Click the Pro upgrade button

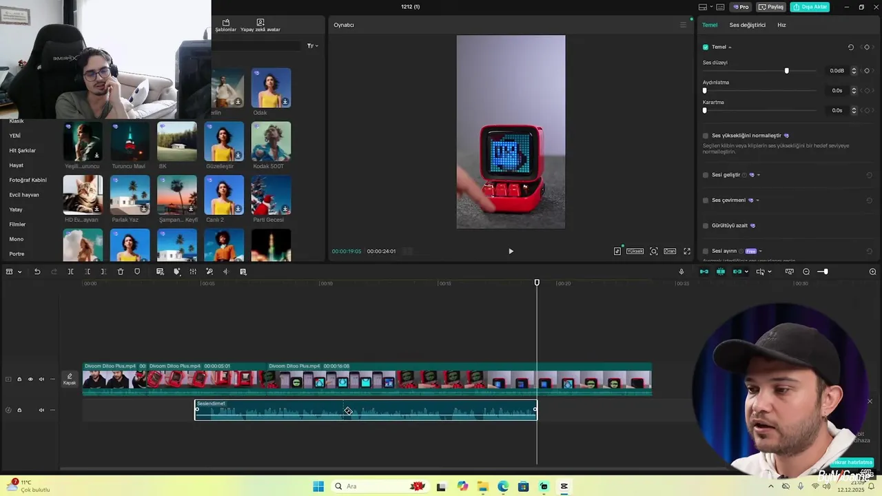741,7
